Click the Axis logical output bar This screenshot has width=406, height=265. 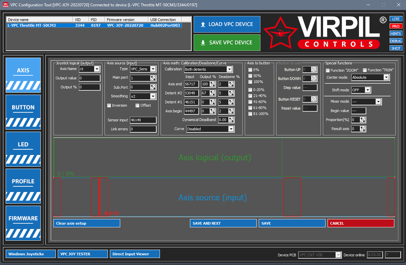pyautogui.click(x=224, y=157)
